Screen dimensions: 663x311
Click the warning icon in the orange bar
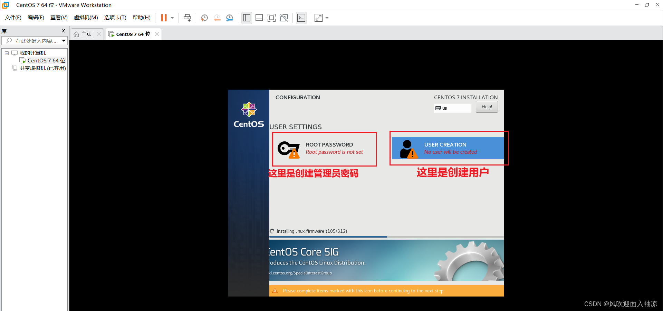(275, 291)
